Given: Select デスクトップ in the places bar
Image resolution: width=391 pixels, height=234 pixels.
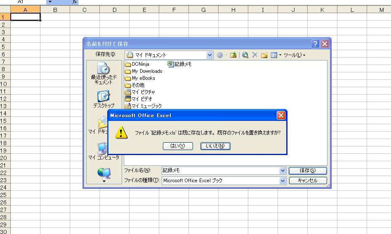Looking at the screenshot, I should point(104,99).
